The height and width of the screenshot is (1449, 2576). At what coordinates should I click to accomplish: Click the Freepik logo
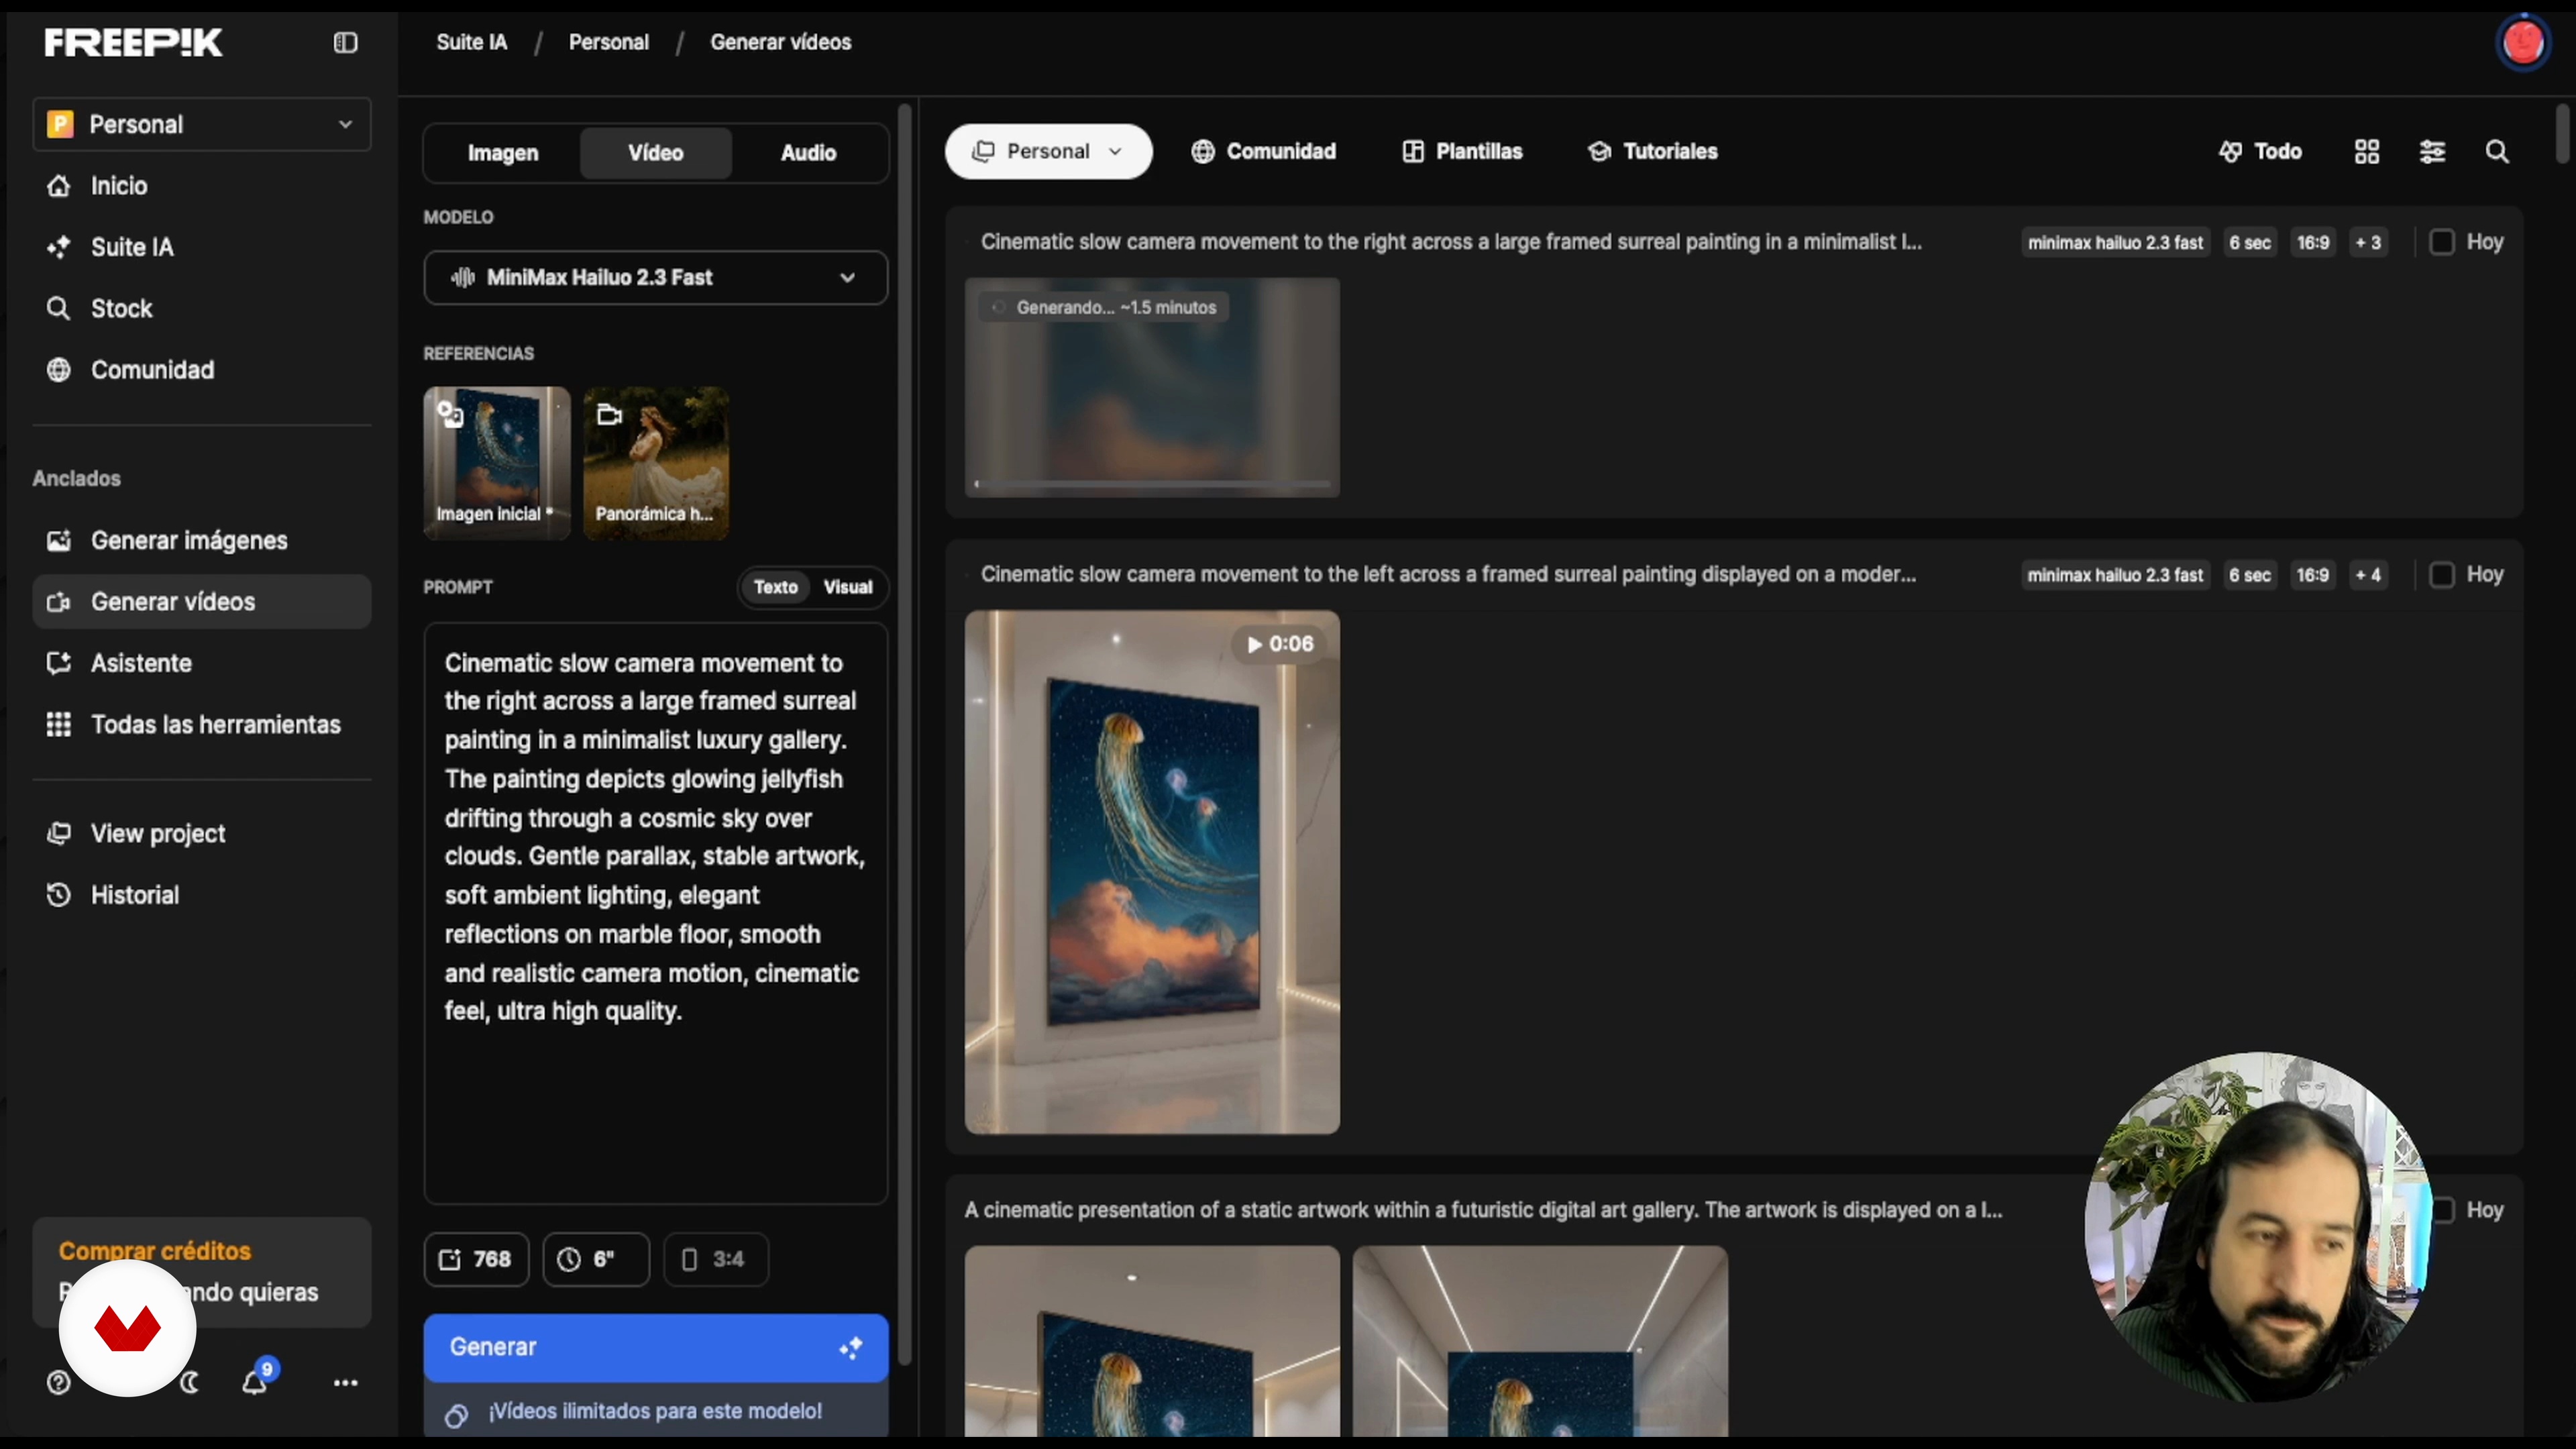tap(133, 42)
